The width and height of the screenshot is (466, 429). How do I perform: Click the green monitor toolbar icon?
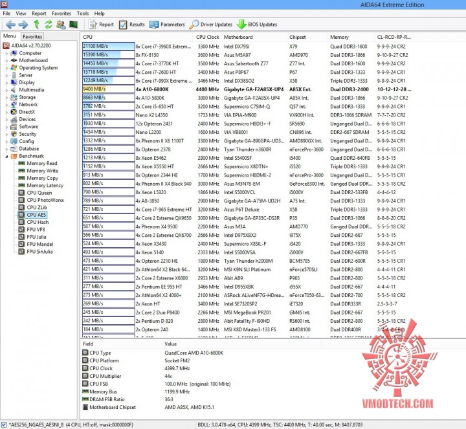pos(73,25)
